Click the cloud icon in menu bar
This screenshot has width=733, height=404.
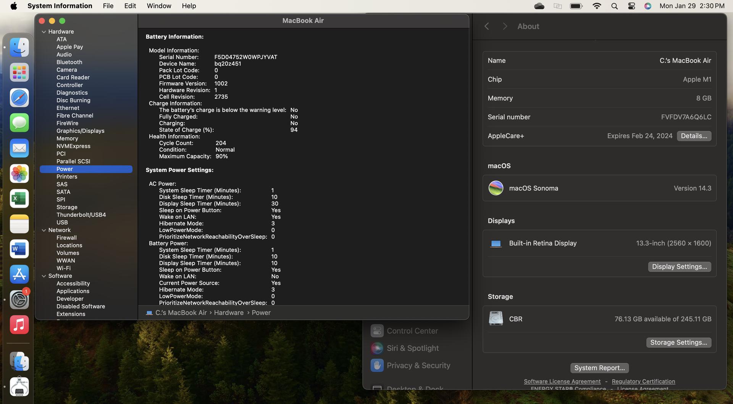click(x=539, y=6)
